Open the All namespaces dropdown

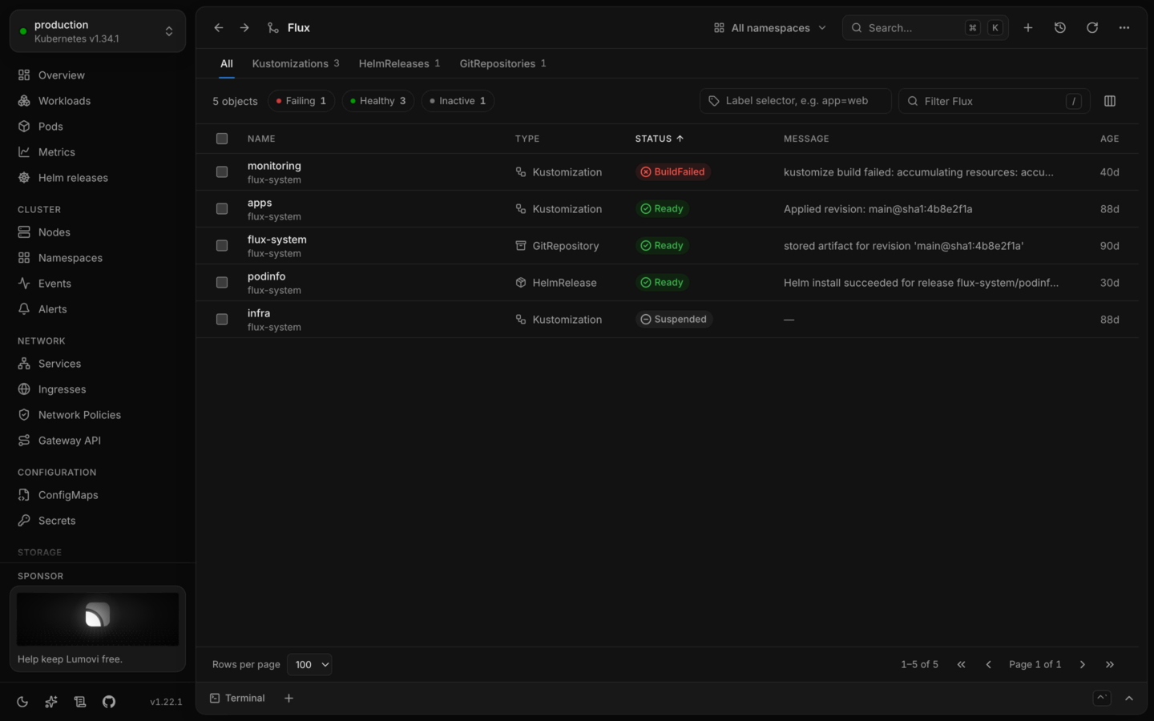pyautogui.click(x=770, y=28)
